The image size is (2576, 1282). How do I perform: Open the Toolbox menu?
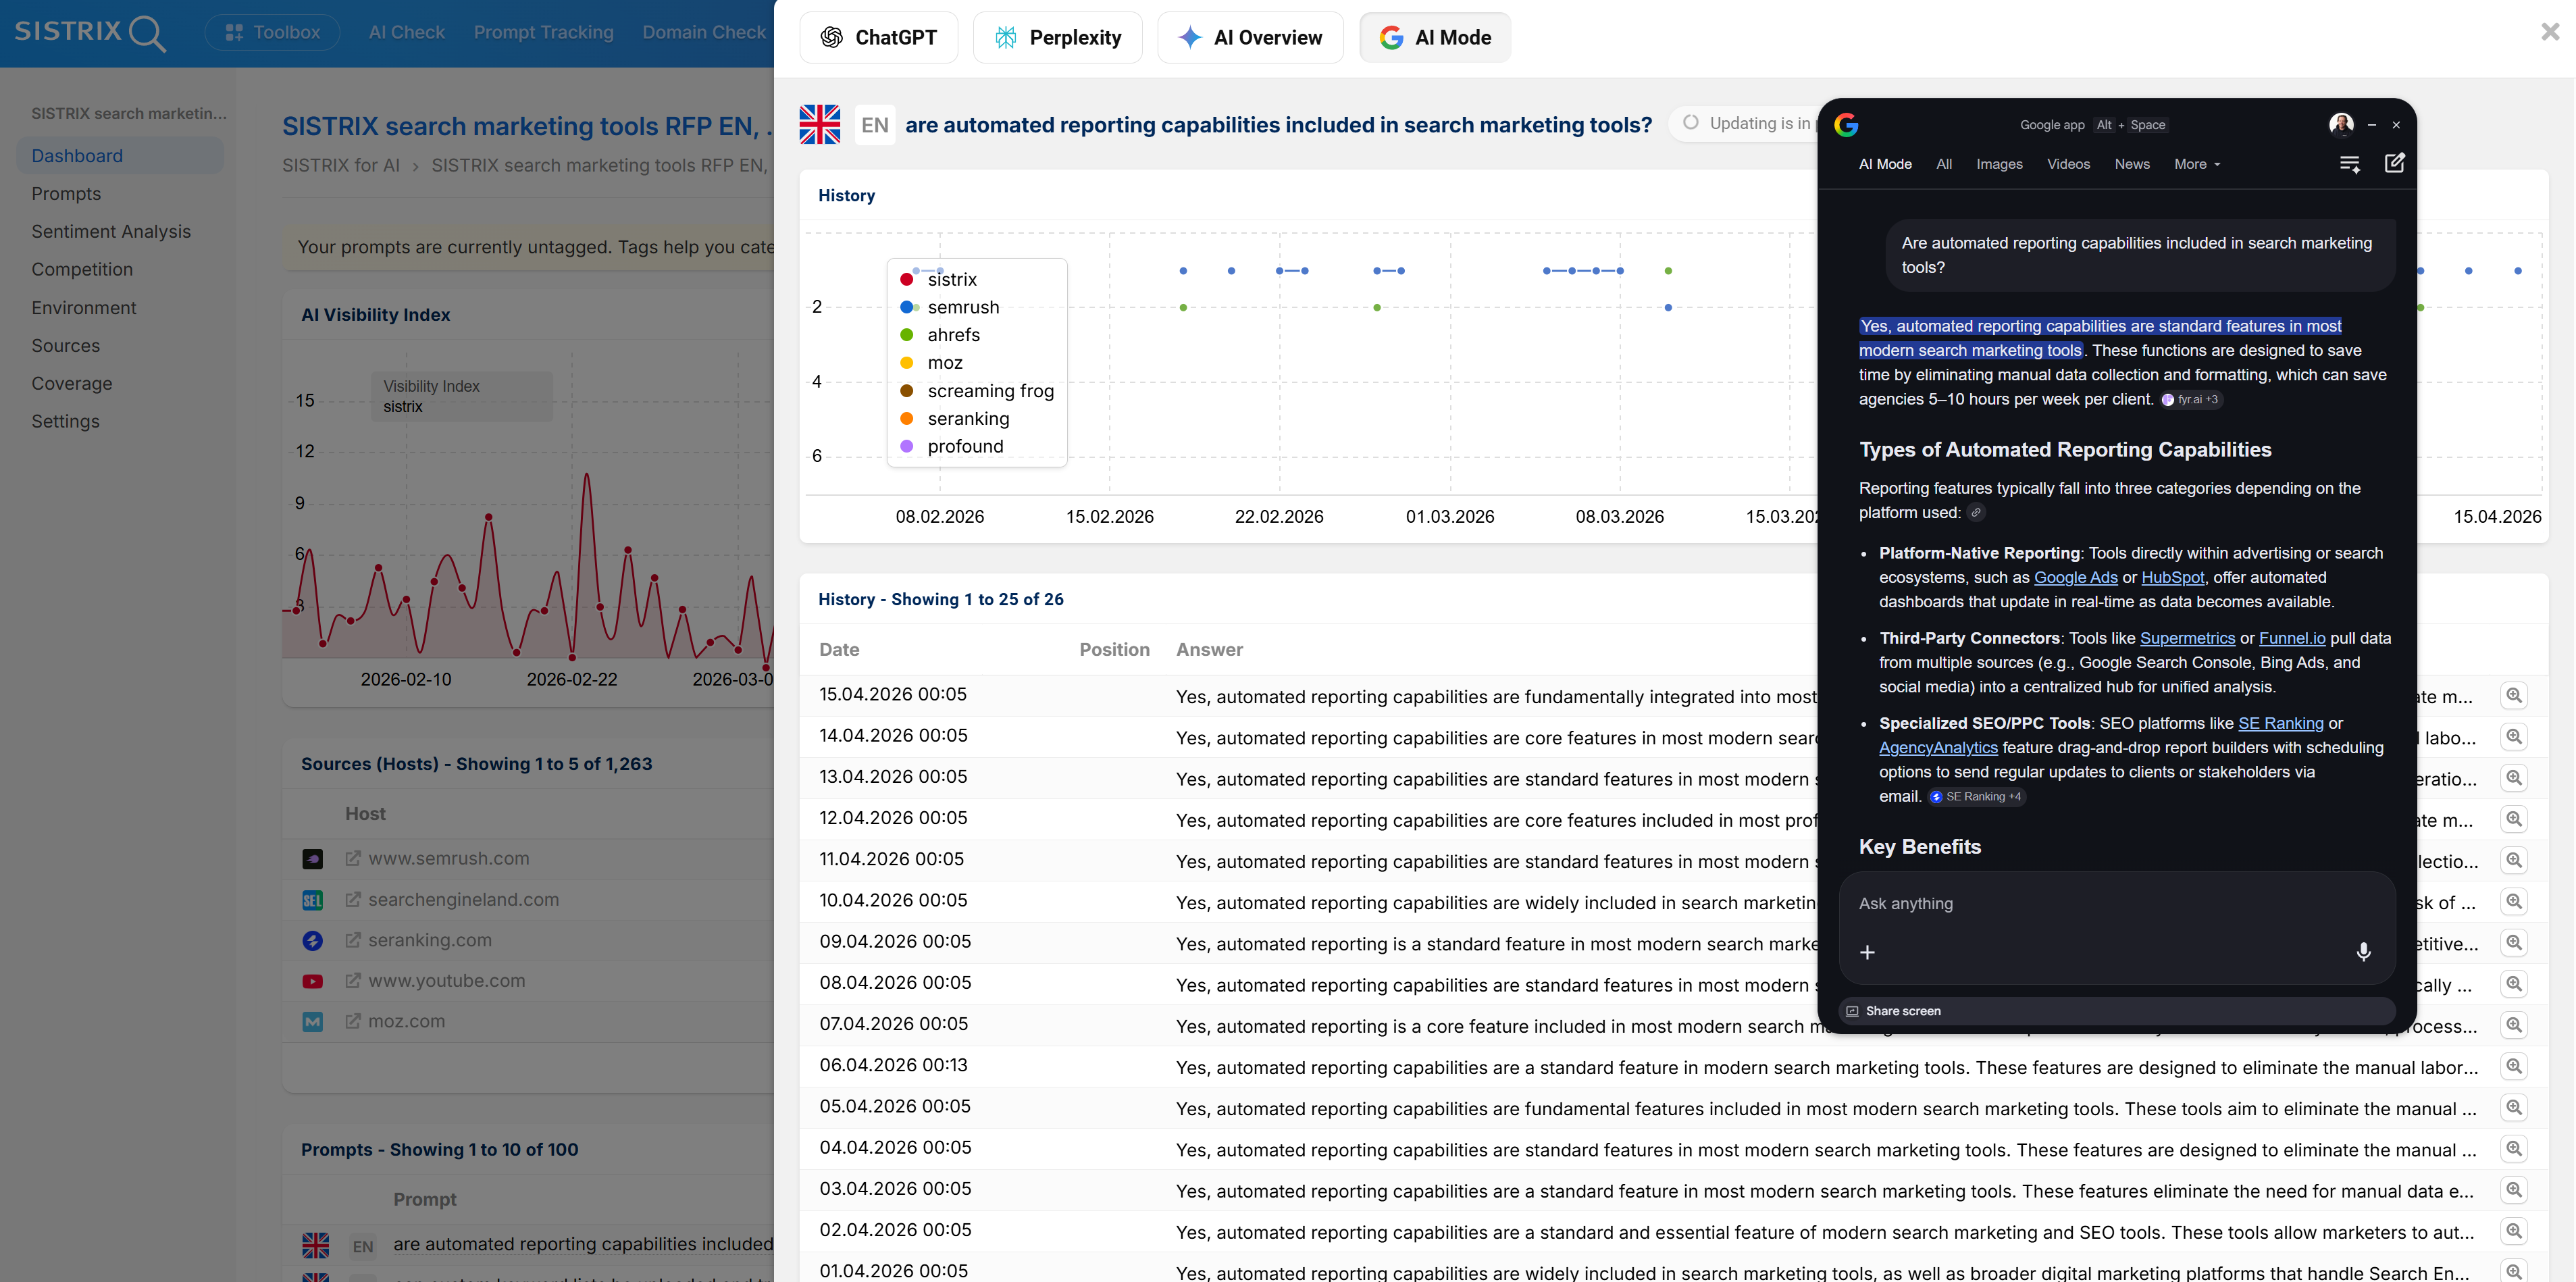[x=272, y=32]
